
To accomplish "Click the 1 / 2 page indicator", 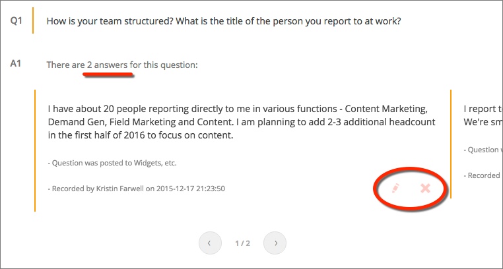I will (242, 243).
